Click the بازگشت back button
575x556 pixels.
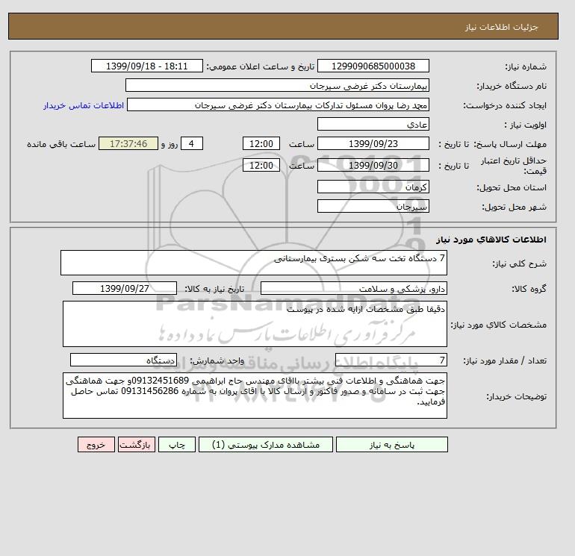(x=137, y=445)
